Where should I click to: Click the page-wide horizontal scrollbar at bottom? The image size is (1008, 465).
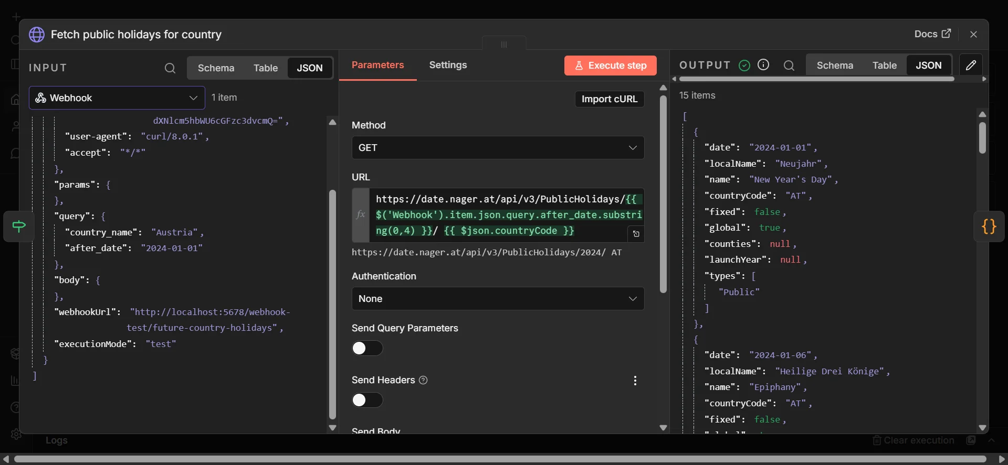500,459
